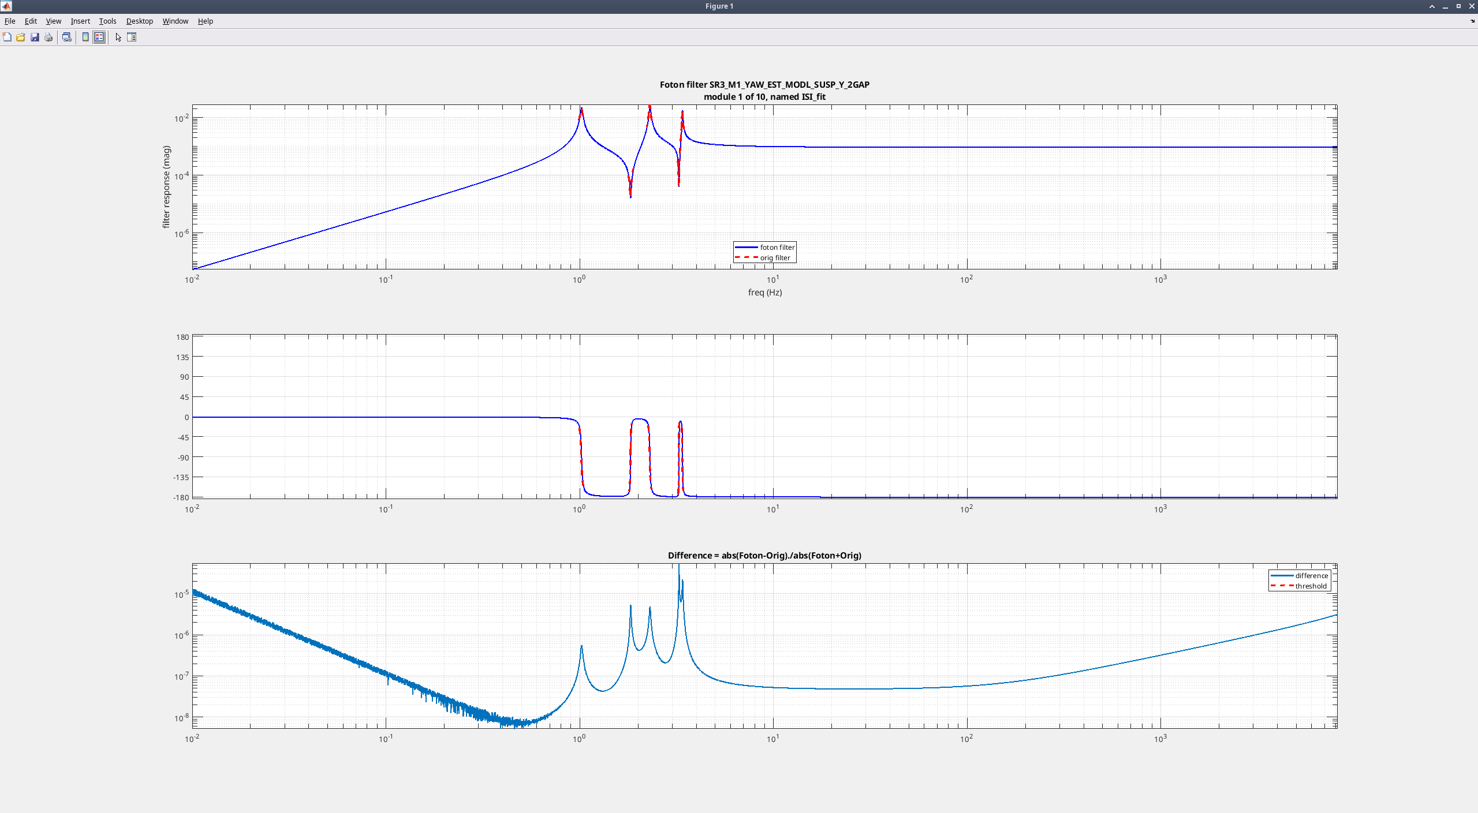Screen dimensions: 1478x813
Task: Select the 'filter response (mag)' y-axis label
Action: point(166,187)
